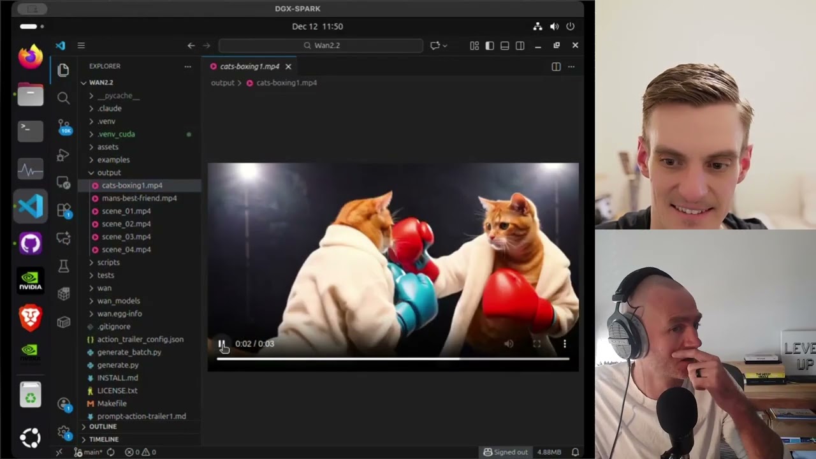Click the 4.88MB file size status

pyautogui.click(x=549, y=452)
